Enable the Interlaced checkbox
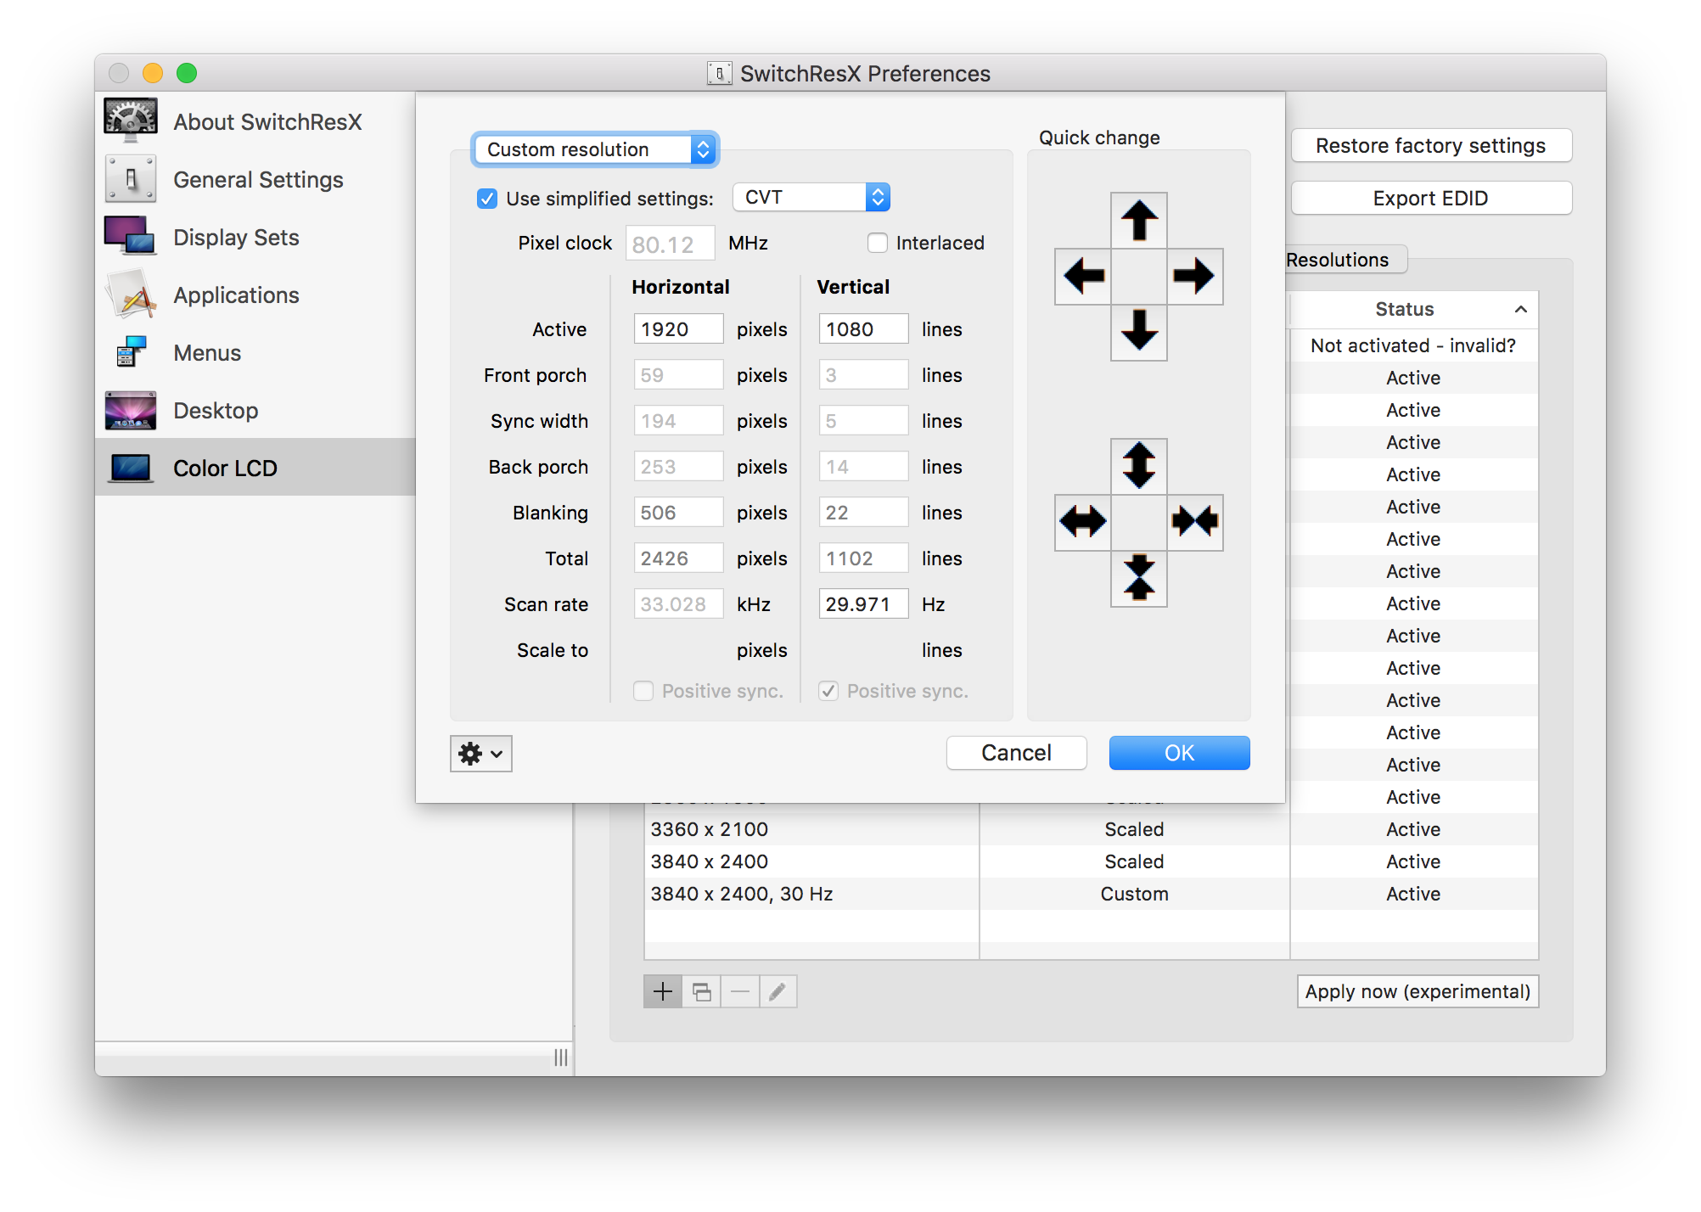 click(878, 244)
